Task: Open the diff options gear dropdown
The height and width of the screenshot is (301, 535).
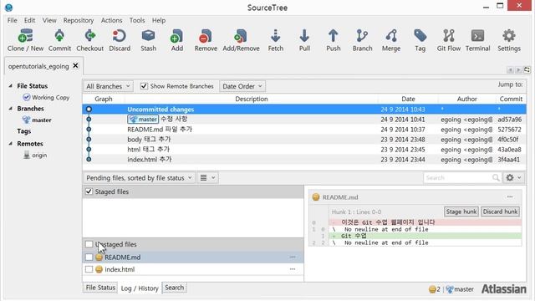Action: [513, 177]
